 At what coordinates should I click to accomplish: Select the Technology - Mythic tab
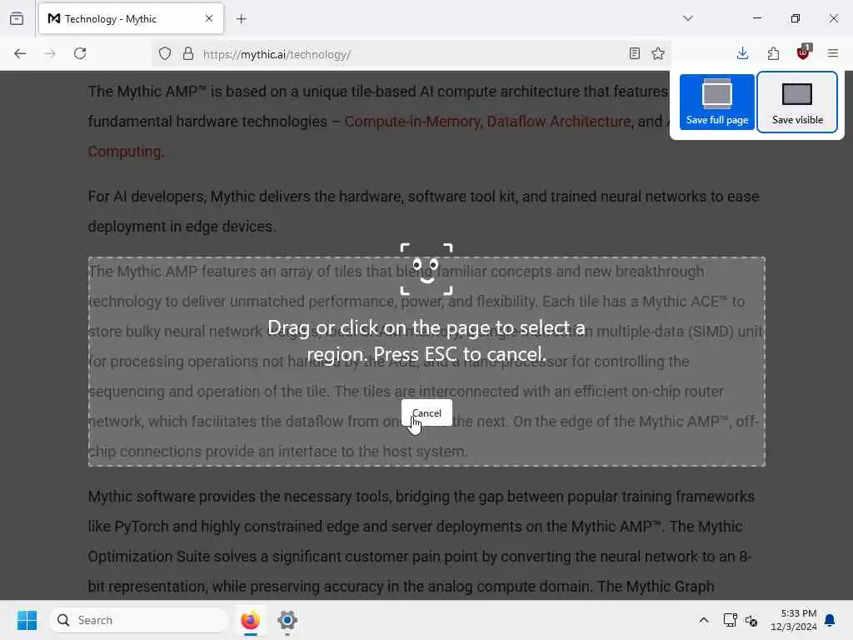(131, 19)
